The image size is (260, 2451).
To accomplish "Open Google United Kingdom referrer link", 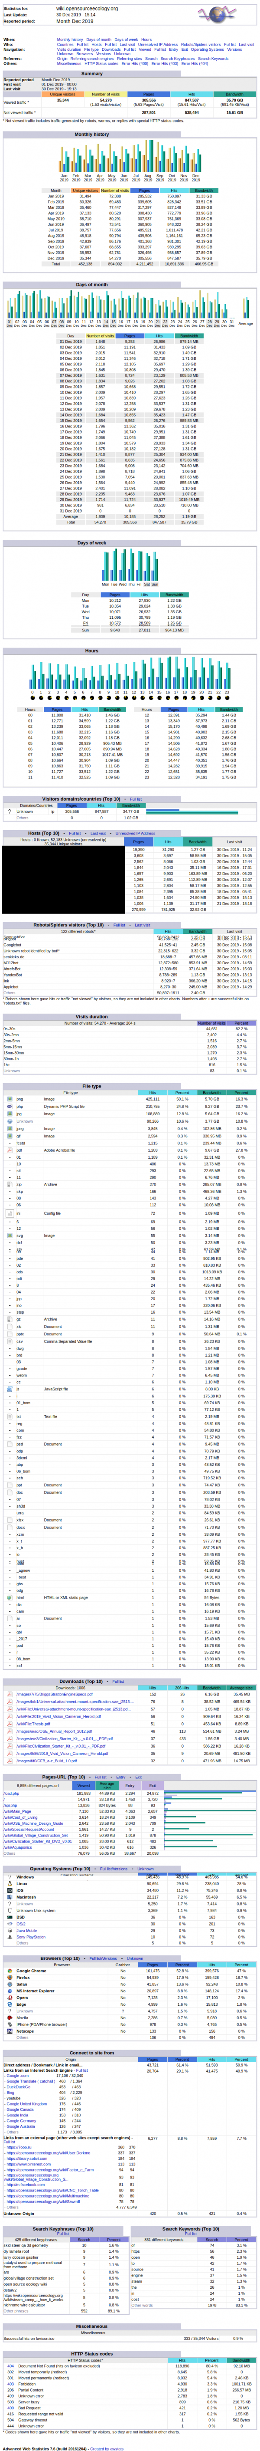I will [26, 2104].
